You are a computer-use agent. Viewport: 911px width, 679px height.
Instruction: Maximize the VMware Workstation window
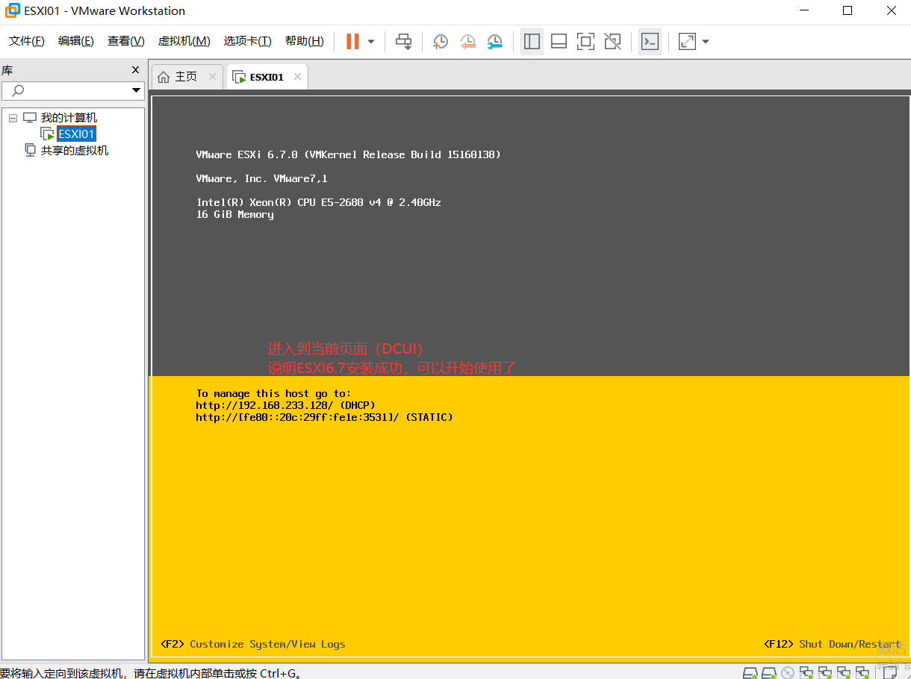tap(848, 11)
